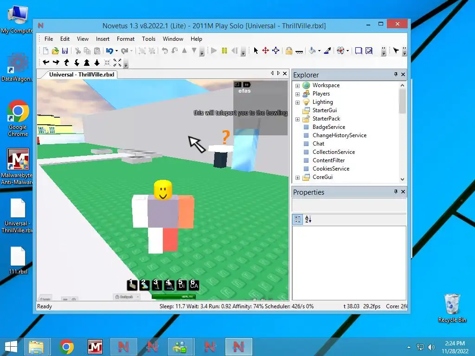Screen dimensions: 475x356
Task: Undo the last action with blue arrow
Action: (109, 51)
